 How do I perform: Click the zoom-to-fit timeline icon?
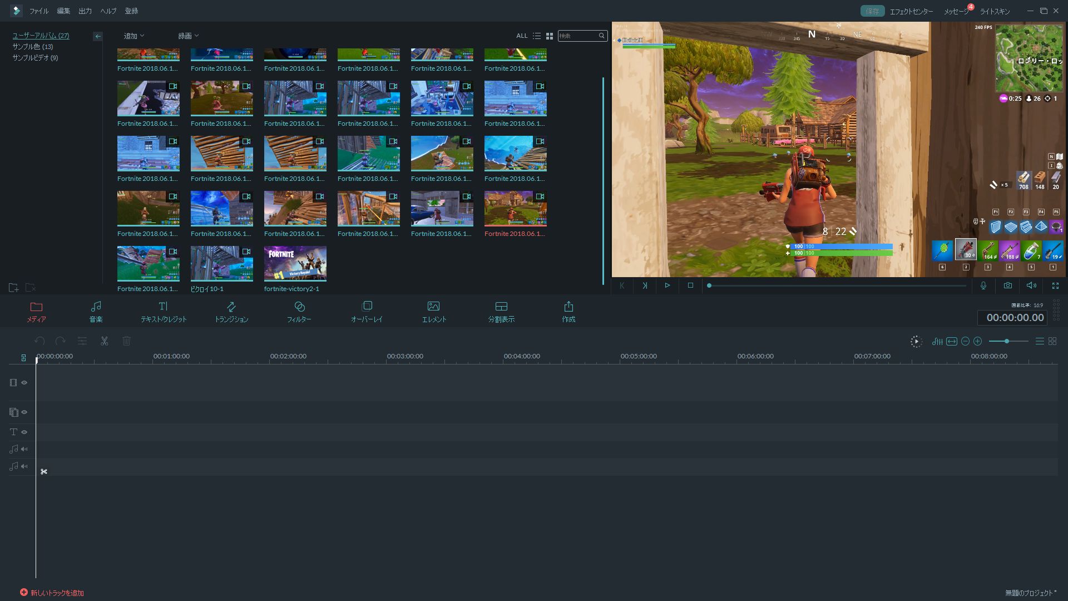952,341
